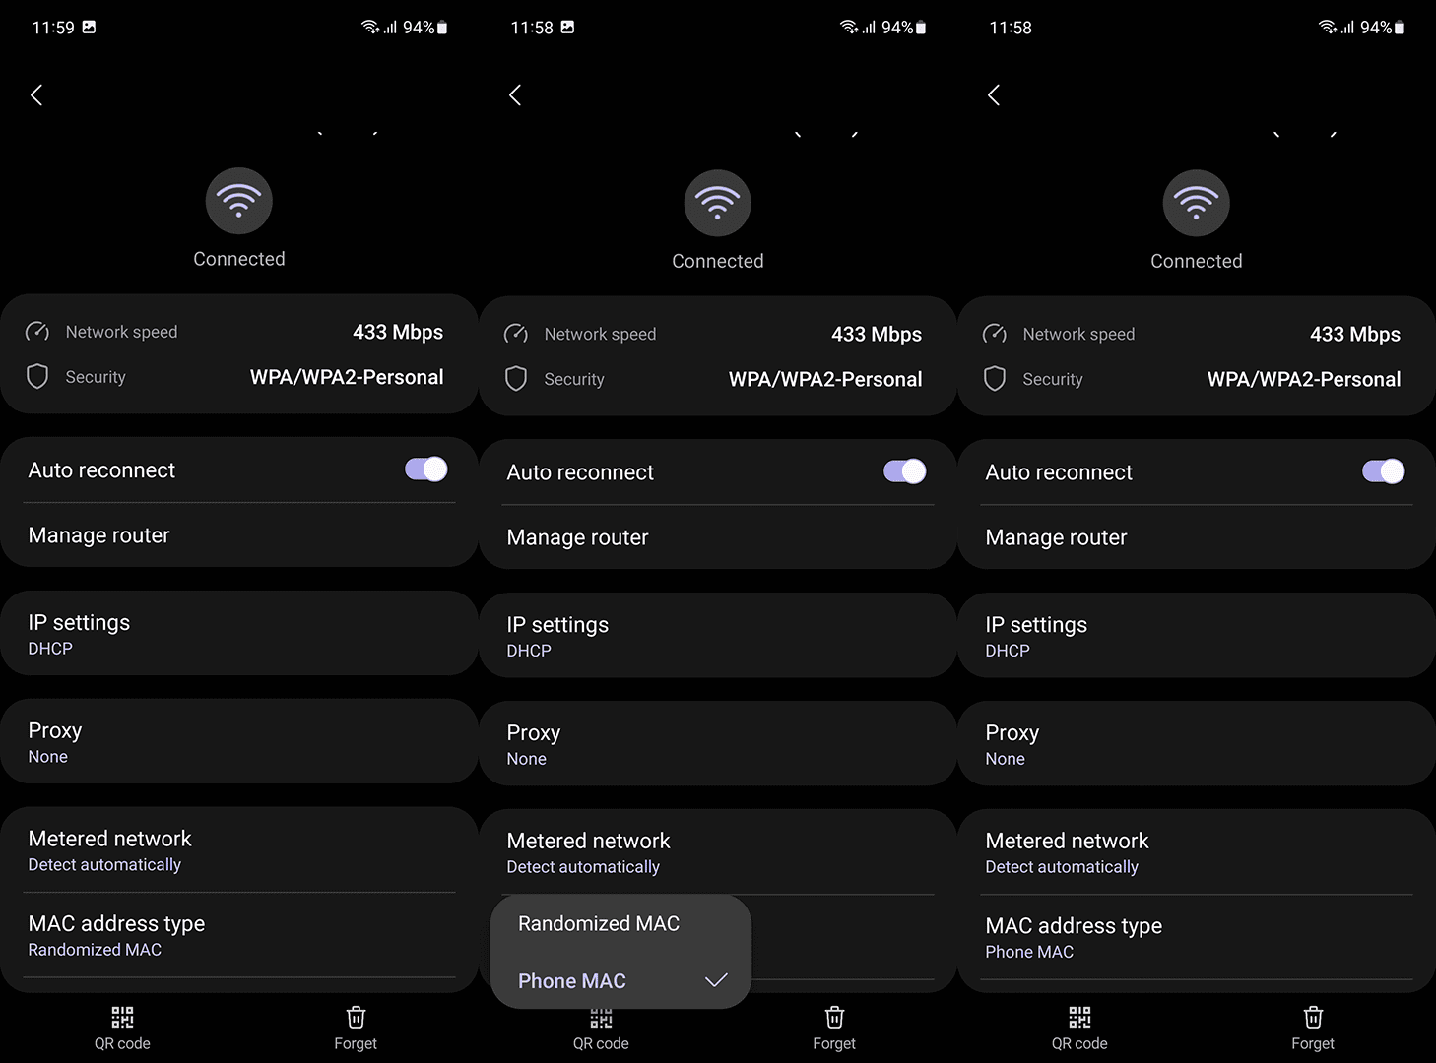This screenshot has height=1063, width=1436.
Task: Tap the security shield icon in right screen
Action: (x=995, y=379)
